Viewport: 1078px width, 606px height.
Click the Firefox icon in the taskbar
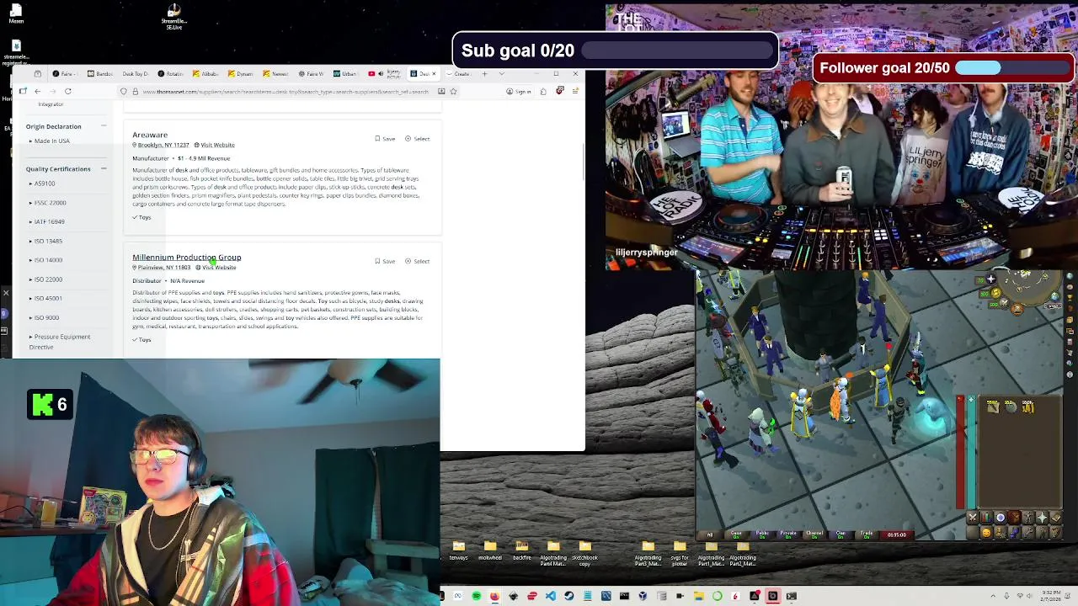tap(494, 596)
